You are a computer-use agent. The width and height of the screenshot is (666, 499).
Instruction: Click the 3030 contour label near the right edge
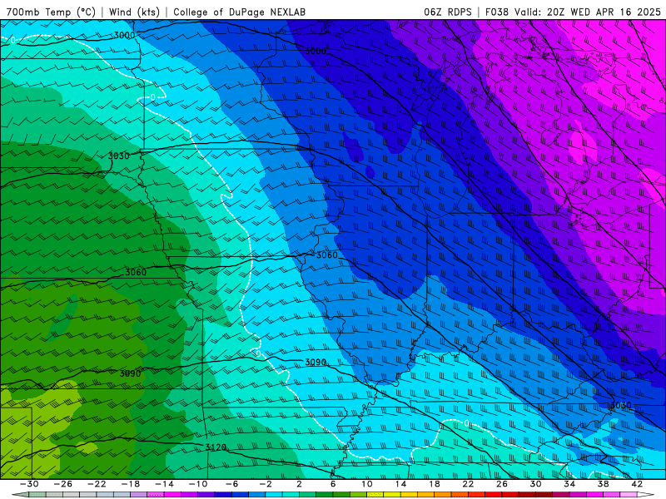[x=620, y=405]
